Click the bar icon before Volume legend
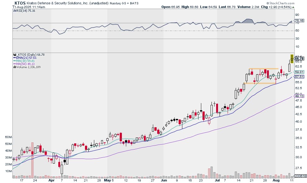The image size is (307, 183). coord(15,67)
